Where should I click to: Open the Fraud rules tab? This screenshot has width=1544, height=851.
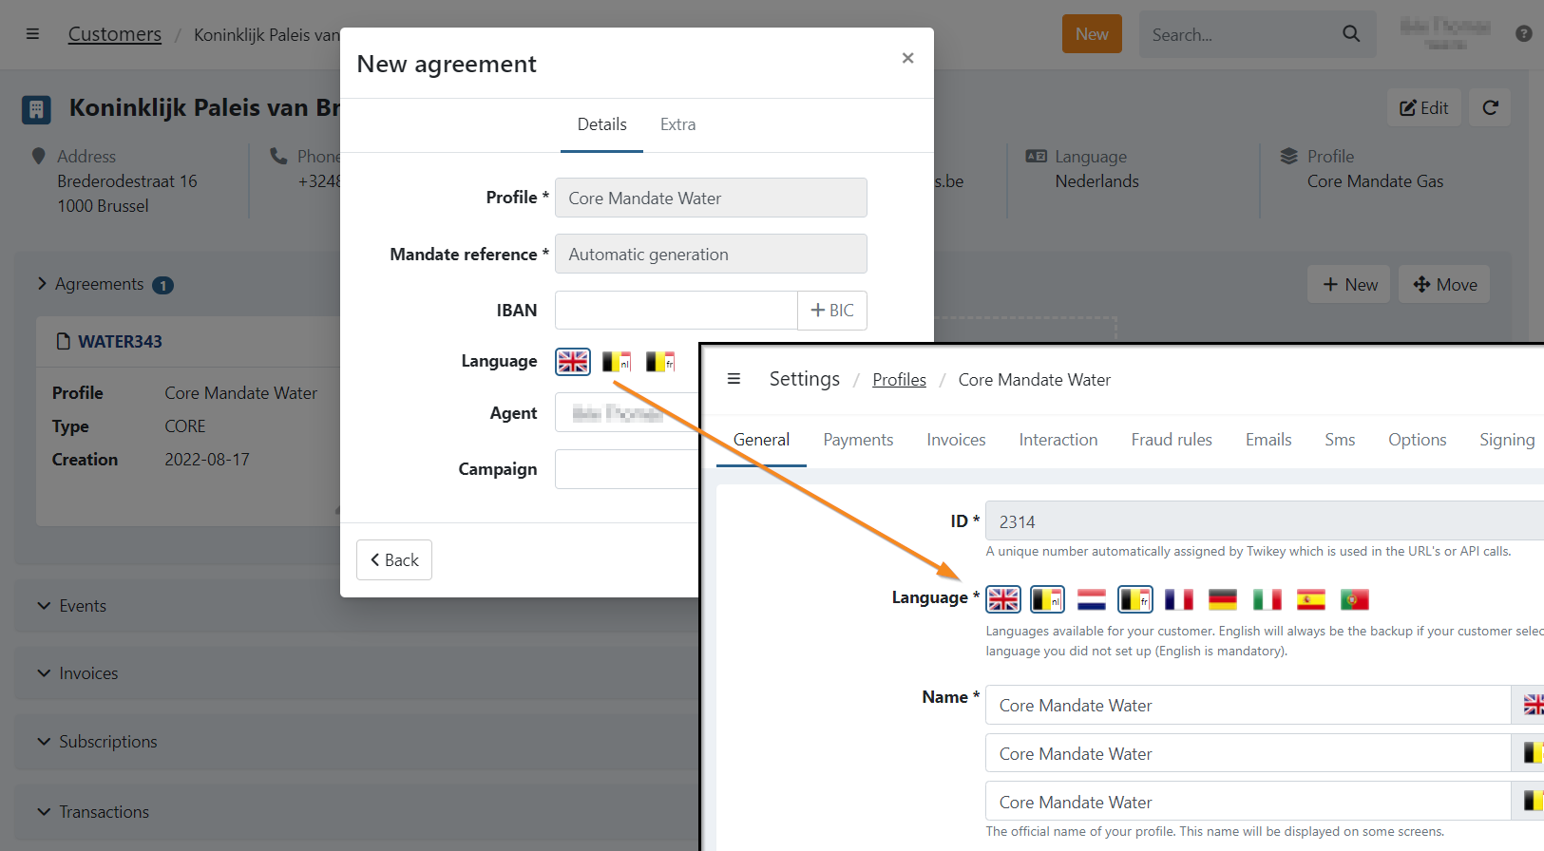1171,440
